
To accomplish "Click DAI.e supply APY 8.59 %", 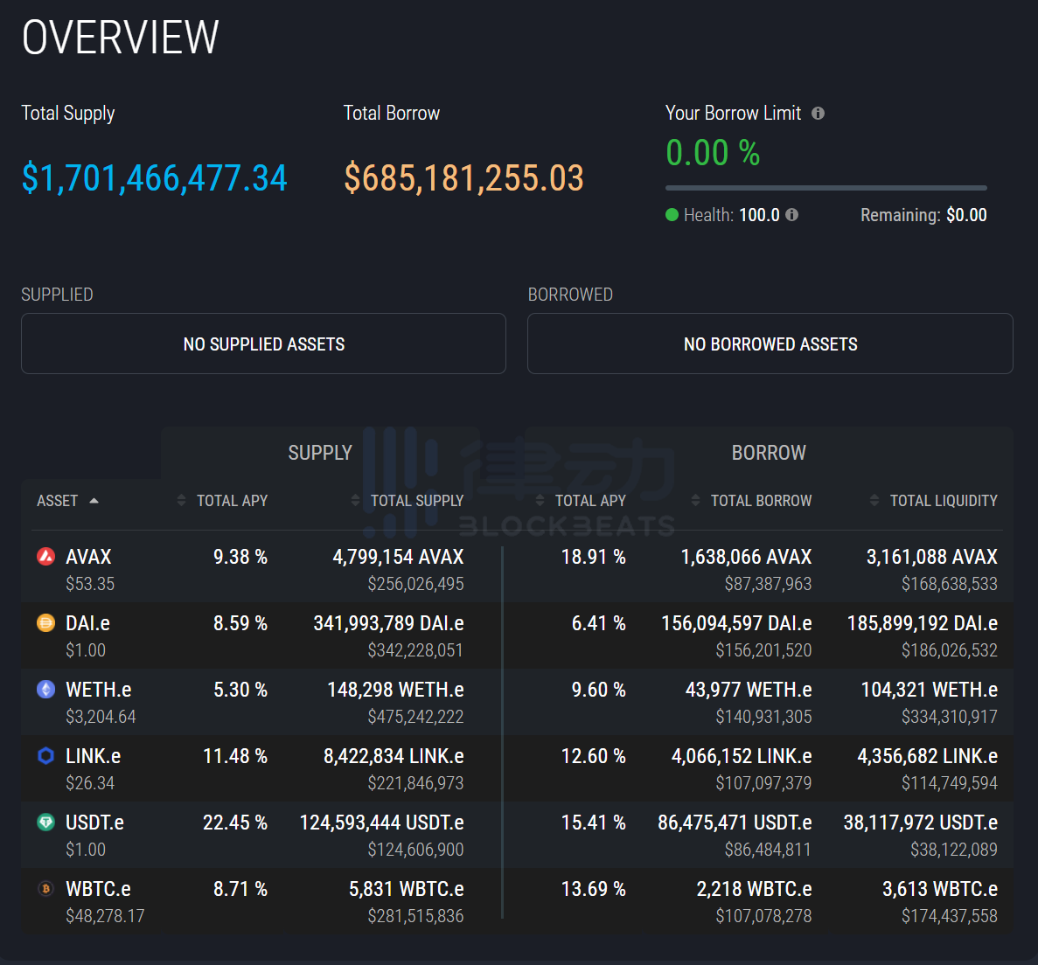I will pos(240,623).
